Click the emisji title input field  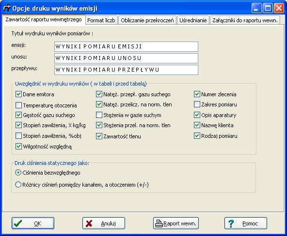click(x=126, y=46)
